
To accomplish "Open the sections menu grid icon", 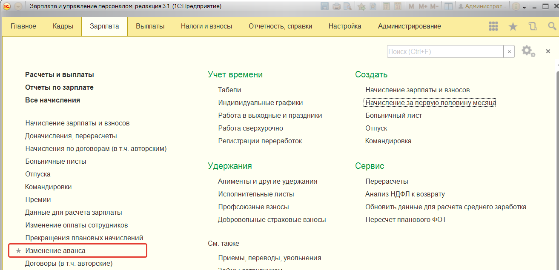I will tap(493, 26).
